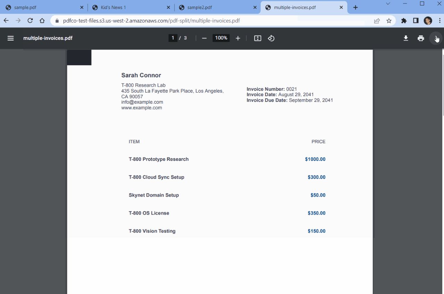This screenshot has height=294, width=444.
Task: Toggle the Chrome side panel open
Action: tap(416, 20)
